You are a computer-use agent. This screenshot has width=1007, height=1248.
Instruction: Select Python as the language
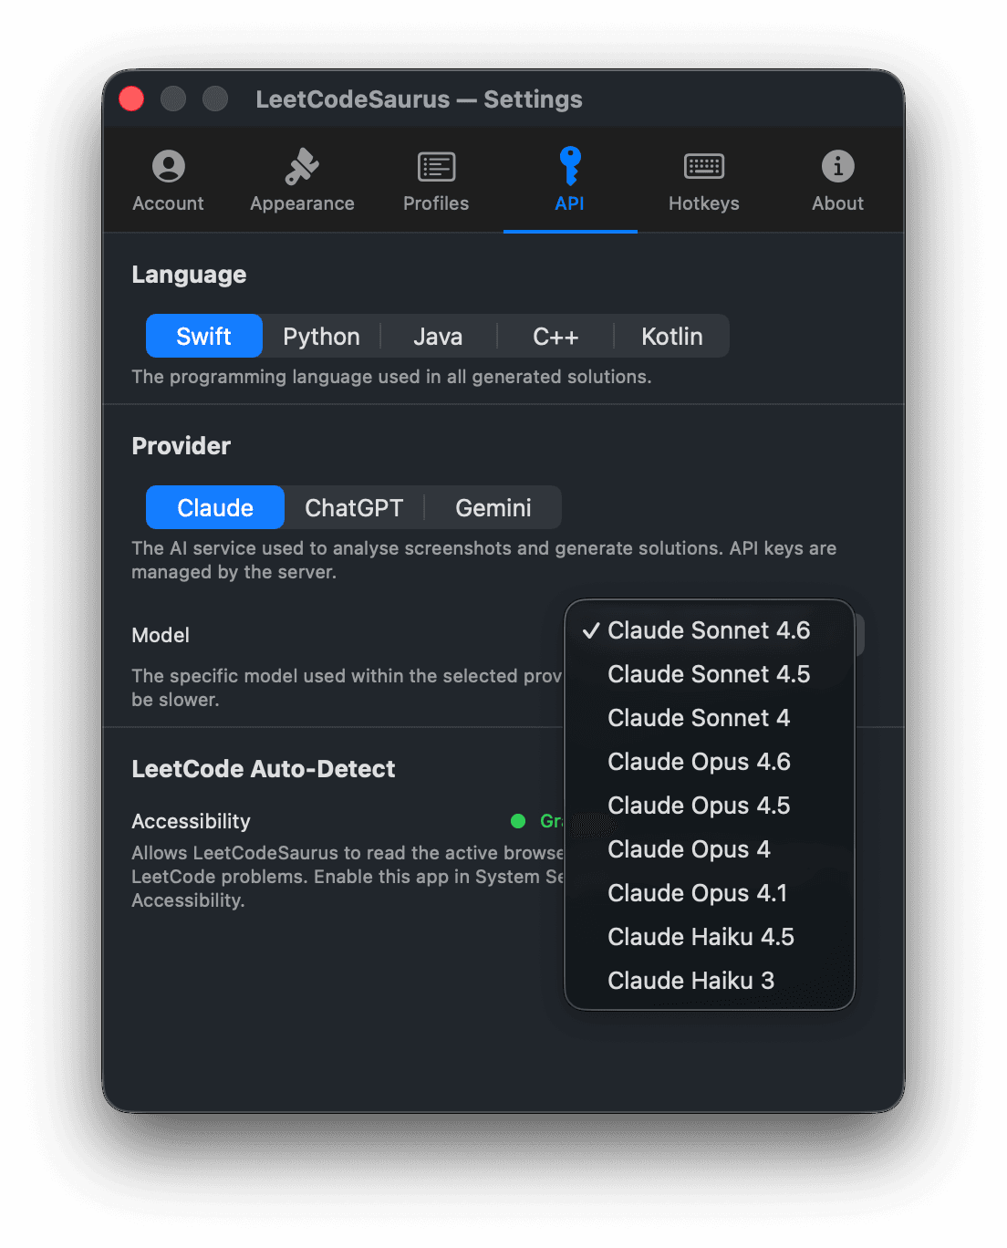[x=321, y=336]
